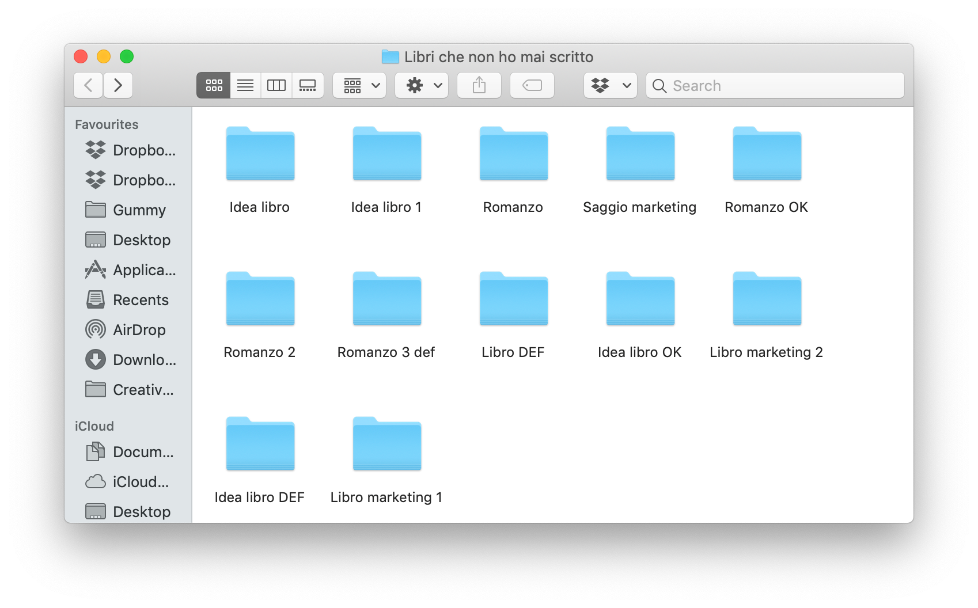Screen dimensions: 978x608
Task: Go back with the left chevron button
Action: coord(88,85)
